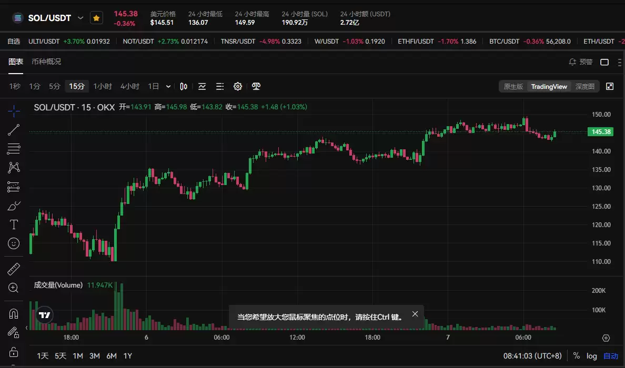Switch to the 币种概况 tab
Screen dimensions: 625x368
tap(46, 62)
